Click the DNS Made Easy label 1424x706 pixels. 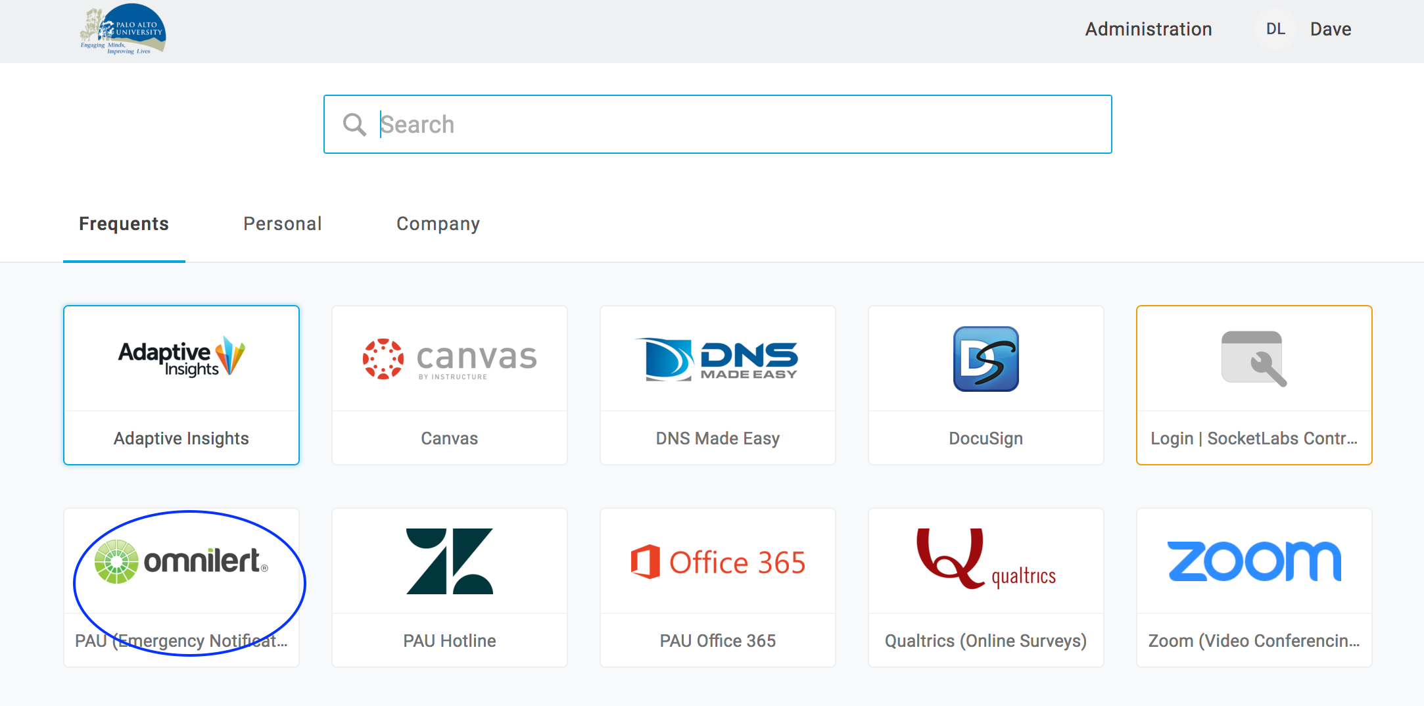(x=718, y=438)
